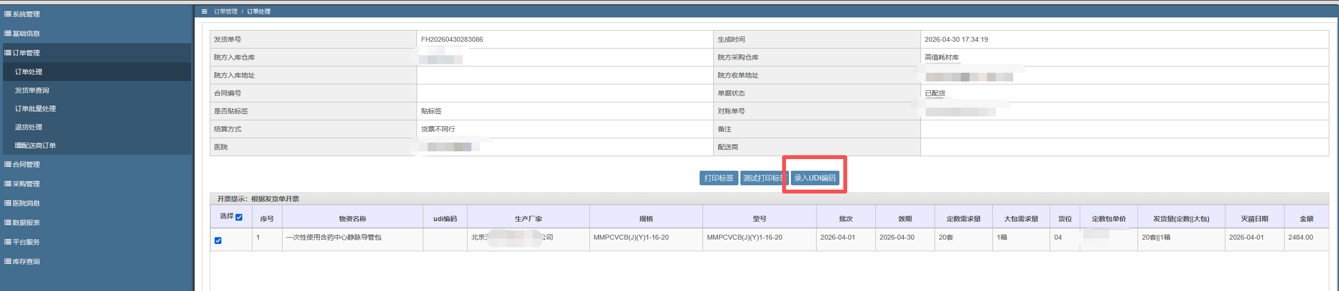Expand the 平台服务 sidebar menu

point(26,242)
